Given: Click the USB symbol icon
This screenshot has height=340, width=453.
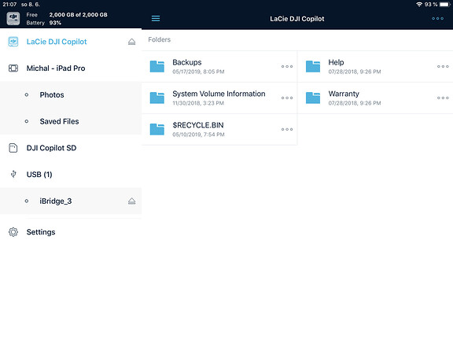Looking at the screenshot, I should (13, 174).
